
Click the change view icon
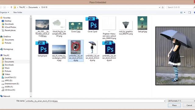pos(182,12)
